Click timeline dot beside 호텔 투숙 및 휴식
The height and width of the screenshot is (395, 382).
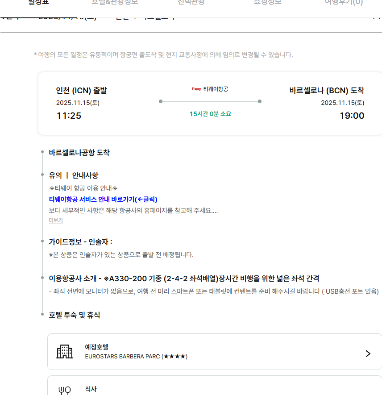click(x=42, y=315)
